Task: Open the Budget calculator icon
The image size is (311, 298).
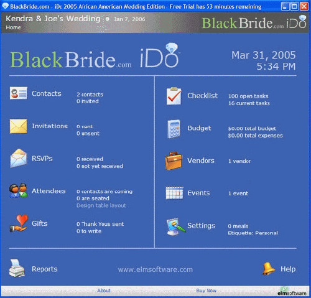Action: coord(174,129)
